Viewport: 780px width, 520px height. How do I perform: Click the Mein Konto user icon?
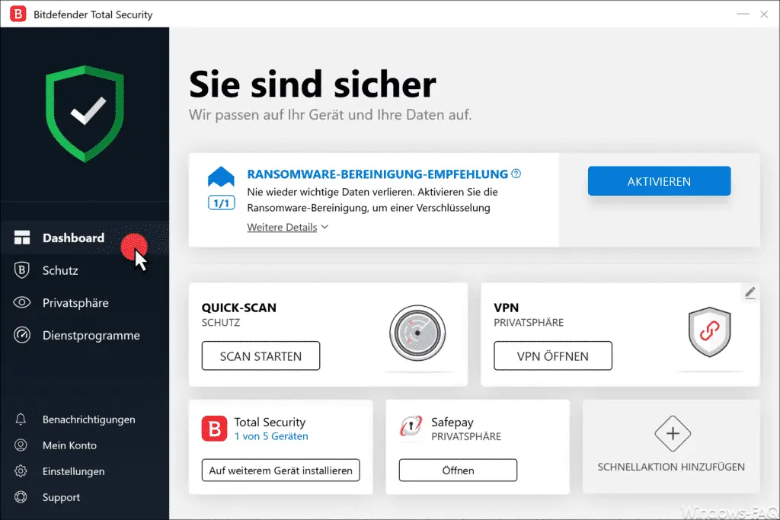(x=21, y=445)
